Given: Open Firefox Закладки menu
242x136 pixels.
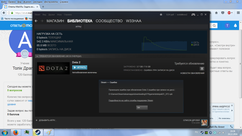Looking at the screenshot, I should (38, 2).
